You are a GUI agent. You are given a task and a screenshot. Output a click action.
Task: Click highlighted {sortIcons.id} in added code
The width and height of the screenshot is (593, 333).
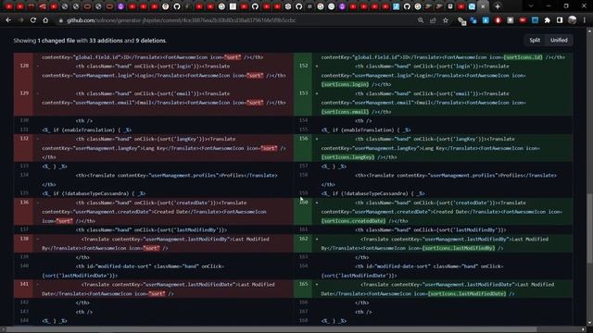click(x=523, y=57)
